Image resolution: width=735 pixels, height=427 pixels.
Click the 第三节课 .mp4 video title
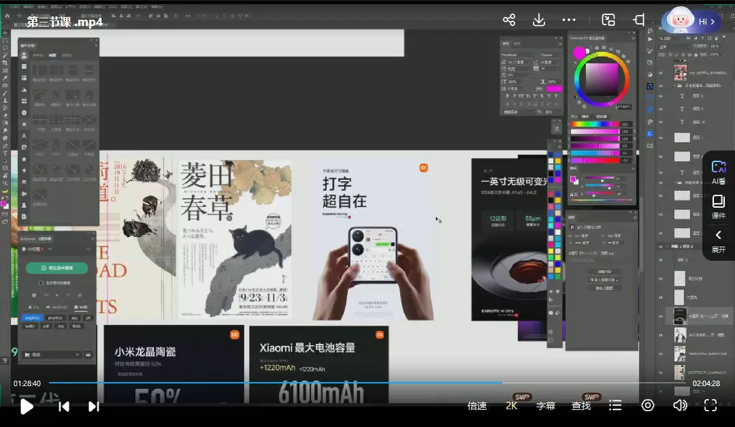tap(65, 22)
